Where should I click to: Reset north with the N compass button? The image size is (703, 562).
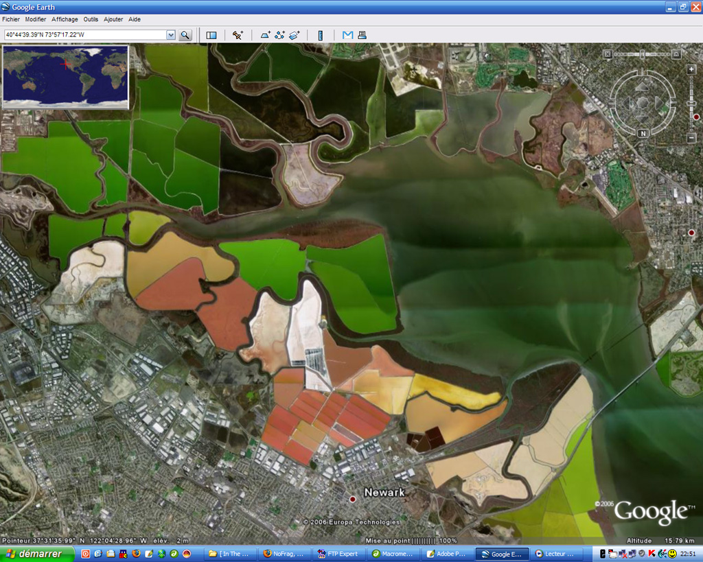(x=643, y=133)
